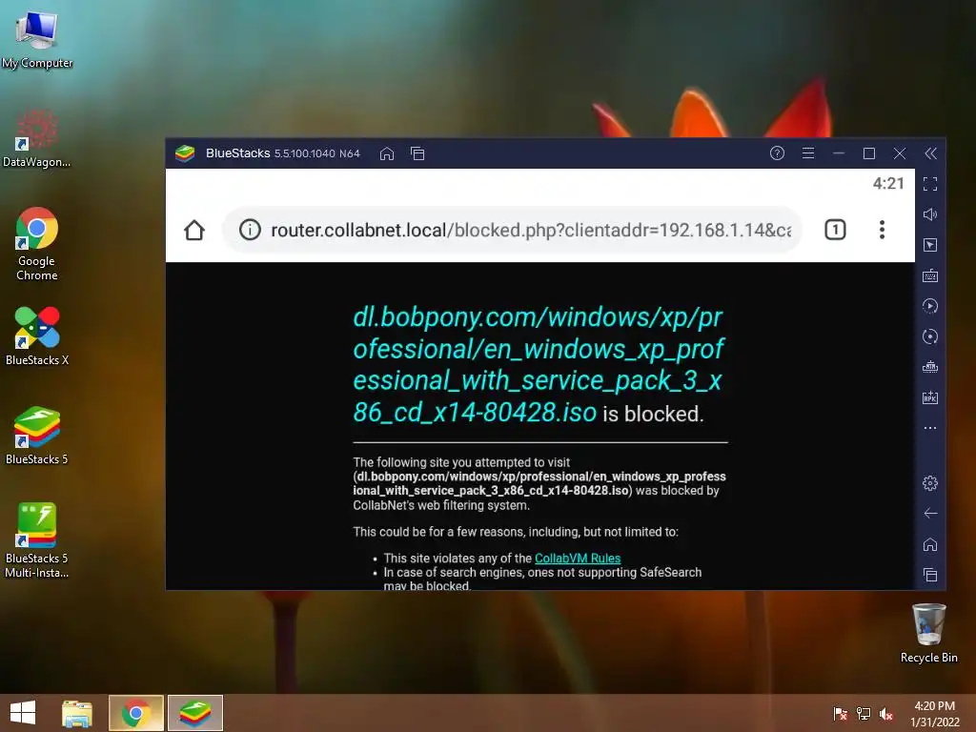
Task: Click the Android back arrow in sidebar
Action: (x=930, y=514)
